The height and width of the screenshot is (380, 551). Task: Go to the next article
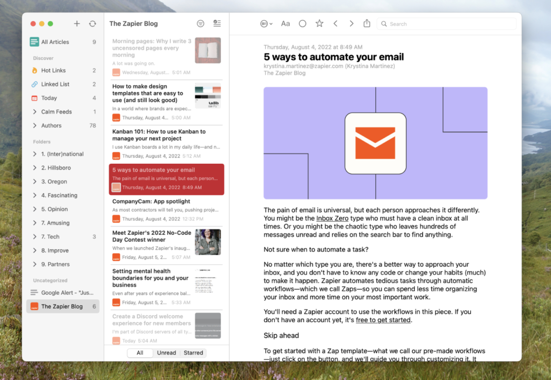[x=351, y=24]
